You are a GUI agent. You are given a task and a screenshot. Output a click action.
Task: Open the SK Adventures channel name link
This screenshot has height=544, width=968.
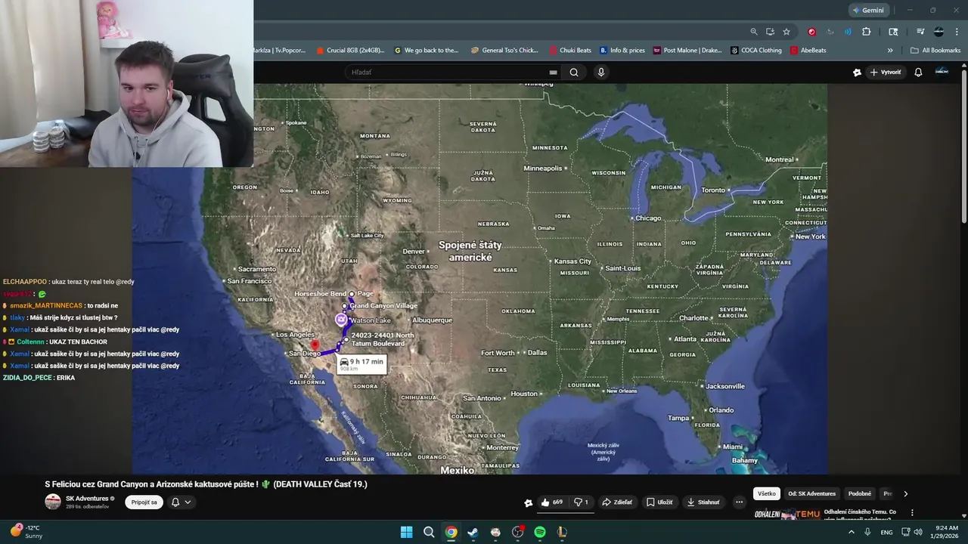coord(87,499)
